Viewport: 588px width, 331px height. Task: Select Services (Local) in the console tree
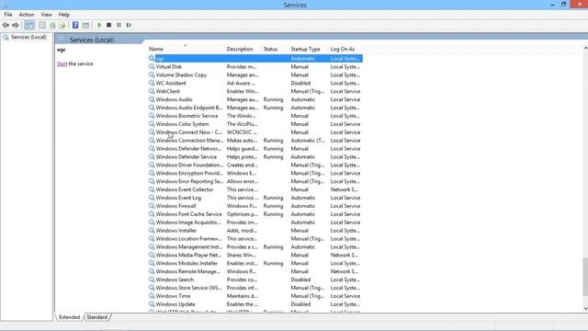25,37
